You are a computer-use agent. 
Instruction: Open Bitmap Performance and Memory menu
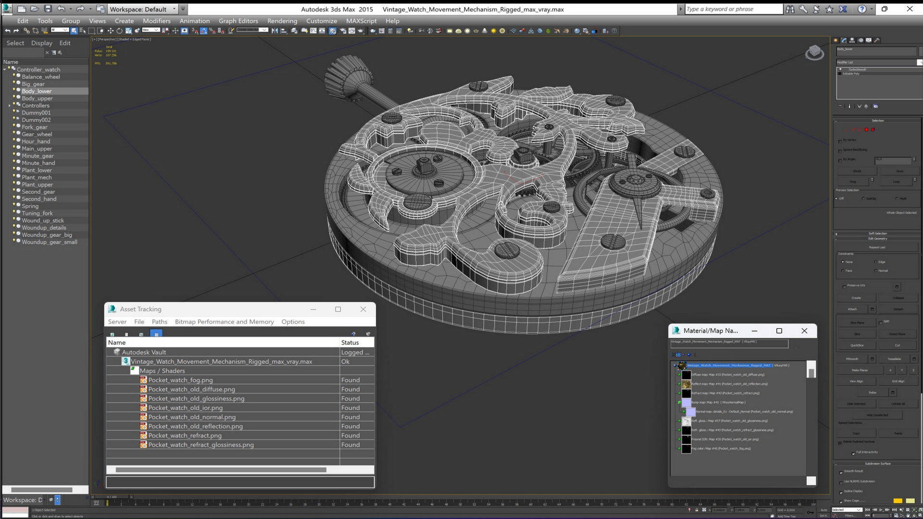click(225, 321)
